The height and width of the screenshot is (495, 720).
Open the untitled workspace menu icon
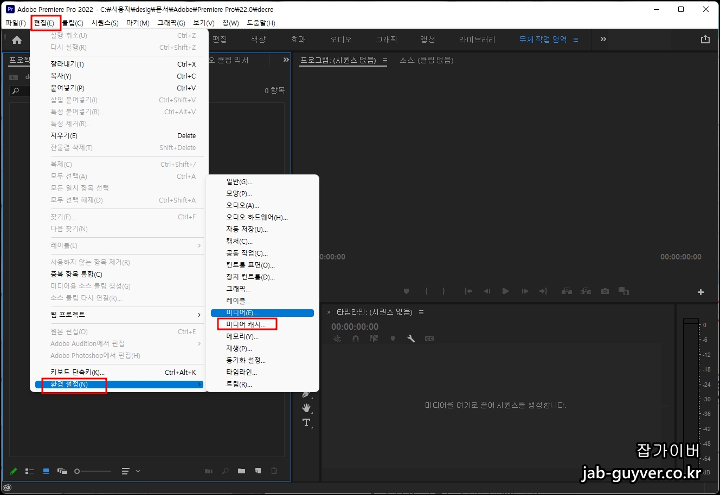pyautogui.click(x=576, y=40)
